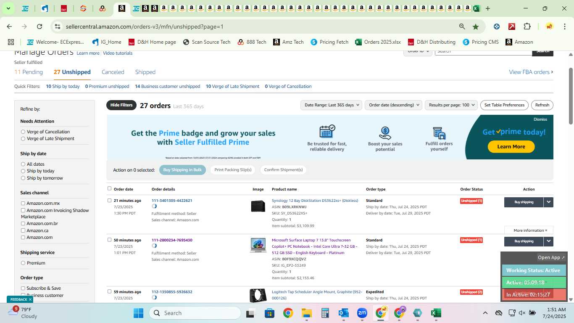The height and width of the screenshot is (323, 574).
Task: Click the Hide Filters button
Action: [121, 105]
